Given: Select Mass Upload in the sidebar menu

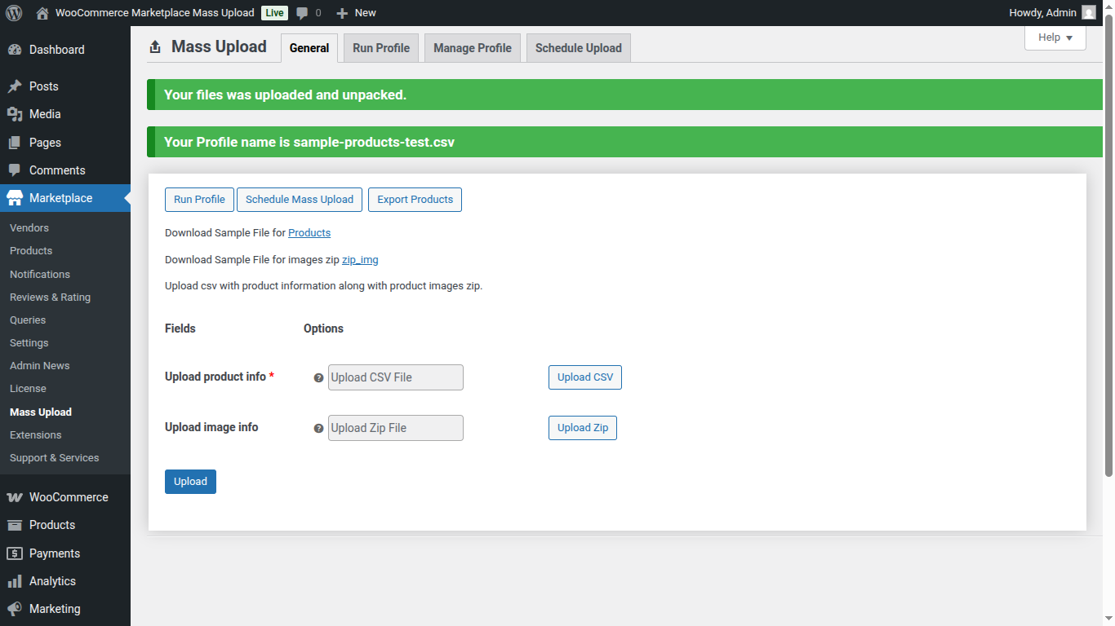Looking at the screenshot, I should pyautogui.click(x=40, y=412).
